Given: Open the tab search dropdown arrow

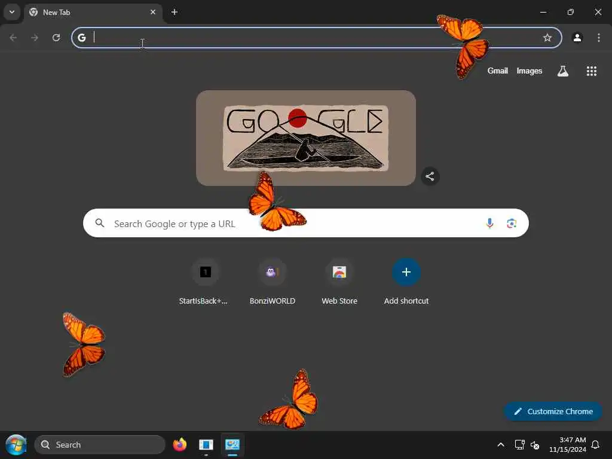Looking at the screenshot, I should click(x=12, y=12).
